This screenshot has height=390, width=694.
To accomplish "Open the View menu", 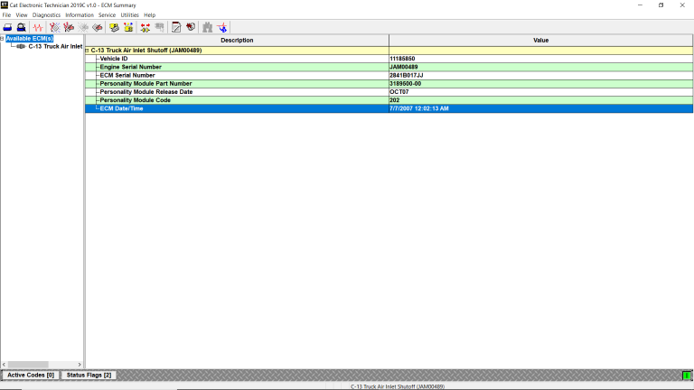I will tap(22, 15).
